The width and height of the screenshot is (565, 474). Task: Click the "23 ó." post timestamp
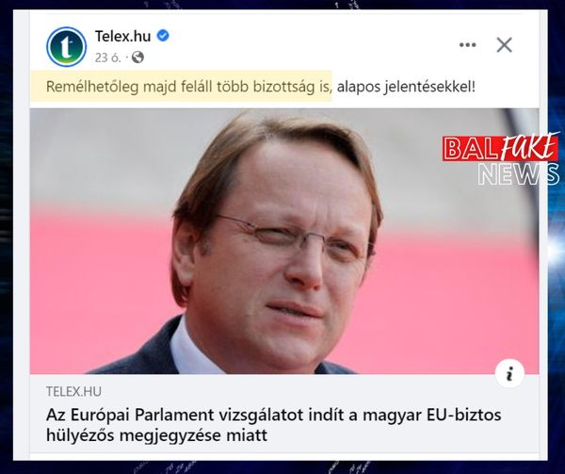pyautogui.click(x=107, y=57)
